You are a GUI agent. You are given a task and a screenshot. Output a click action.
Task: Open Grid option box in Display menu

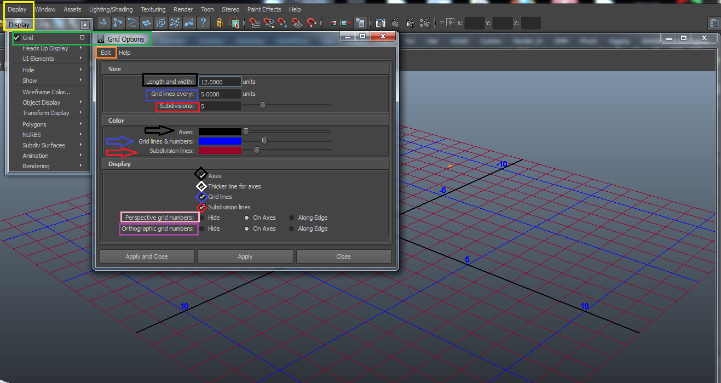point(82,38)
